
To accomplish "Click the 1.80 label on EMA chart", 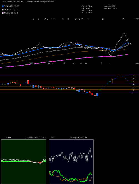I will 130,44.
